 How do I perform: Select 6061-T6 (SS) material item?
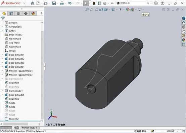click(15, 35)
